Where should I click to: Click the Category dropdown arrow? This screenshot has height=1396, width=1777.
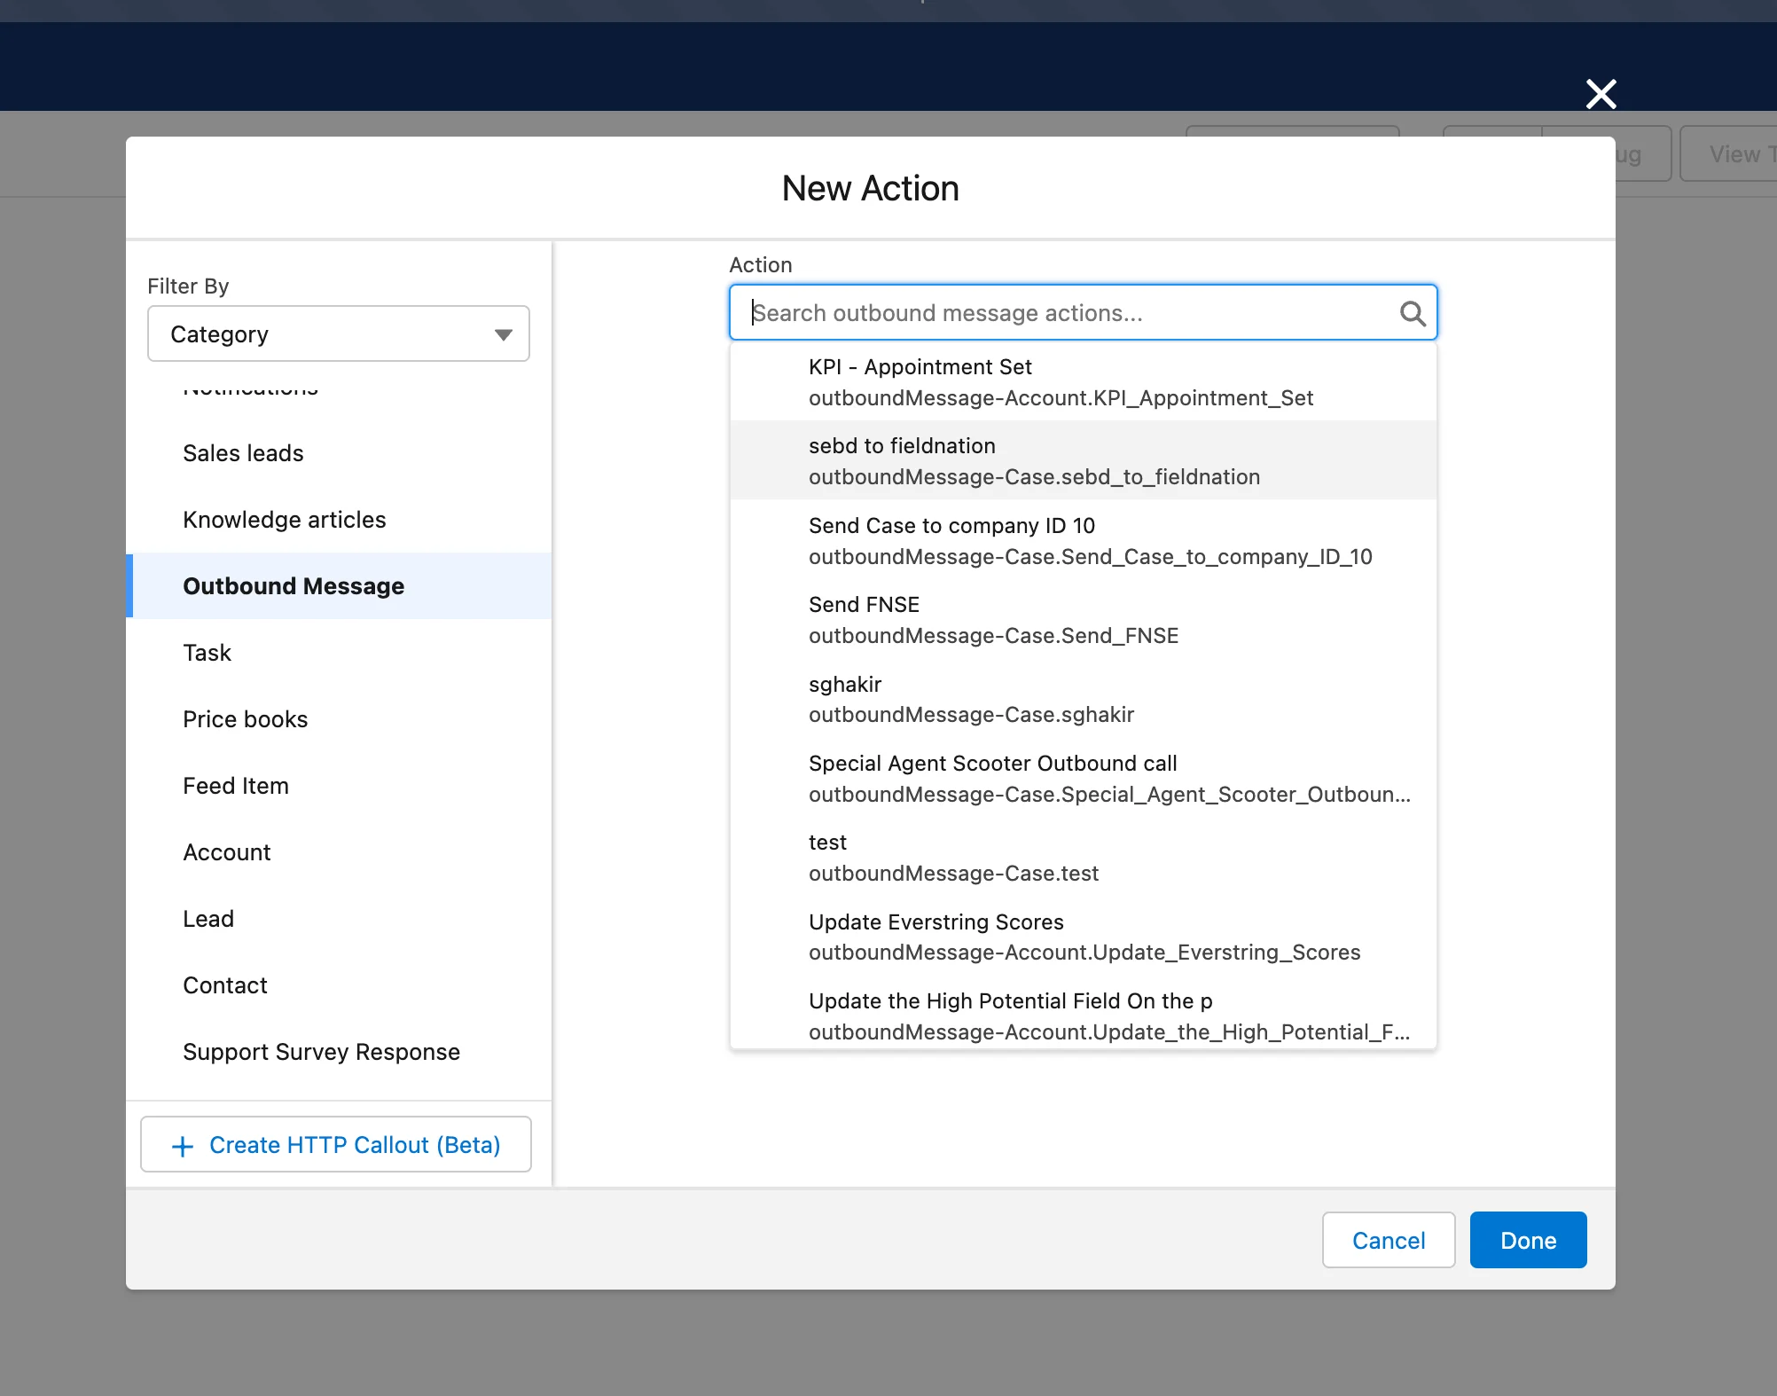[504, 334]
